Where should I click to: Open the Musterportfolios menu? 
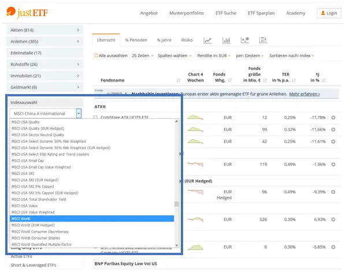coord(187,13)
